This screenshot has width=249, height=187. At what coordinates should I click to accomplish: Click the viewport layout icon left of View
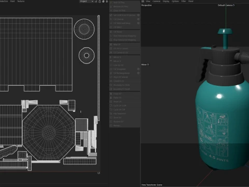point(143,1)
